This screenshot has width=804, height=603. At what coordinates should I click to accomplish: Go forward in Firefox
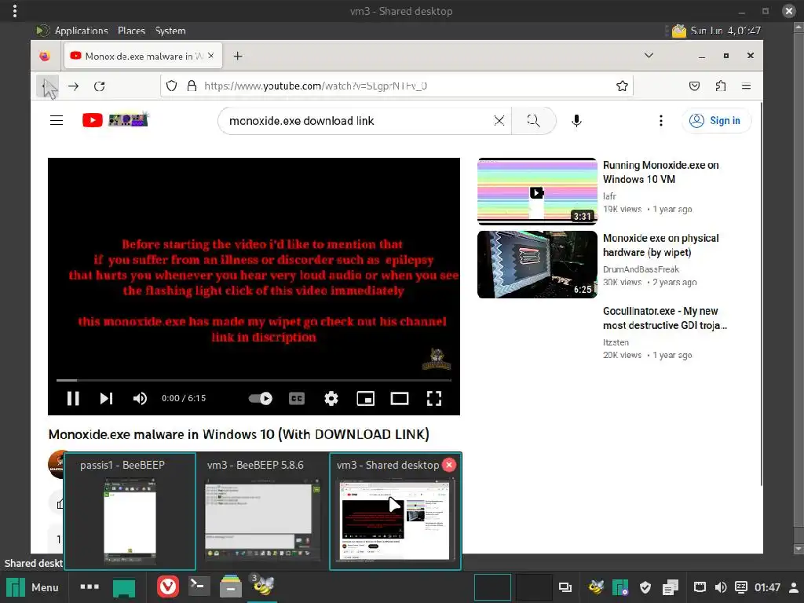(73, 86)
